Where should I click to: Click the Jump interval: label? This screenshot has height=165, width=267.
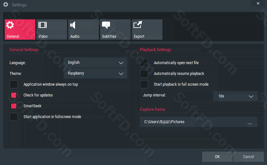[x=154, y=95]
